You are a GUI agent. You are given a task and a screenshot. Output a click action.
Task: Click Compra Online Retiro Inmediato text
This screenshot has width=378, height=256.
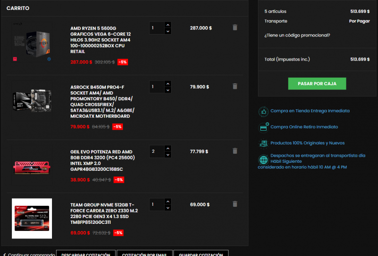pyautogui.click(x=304, y=127)
